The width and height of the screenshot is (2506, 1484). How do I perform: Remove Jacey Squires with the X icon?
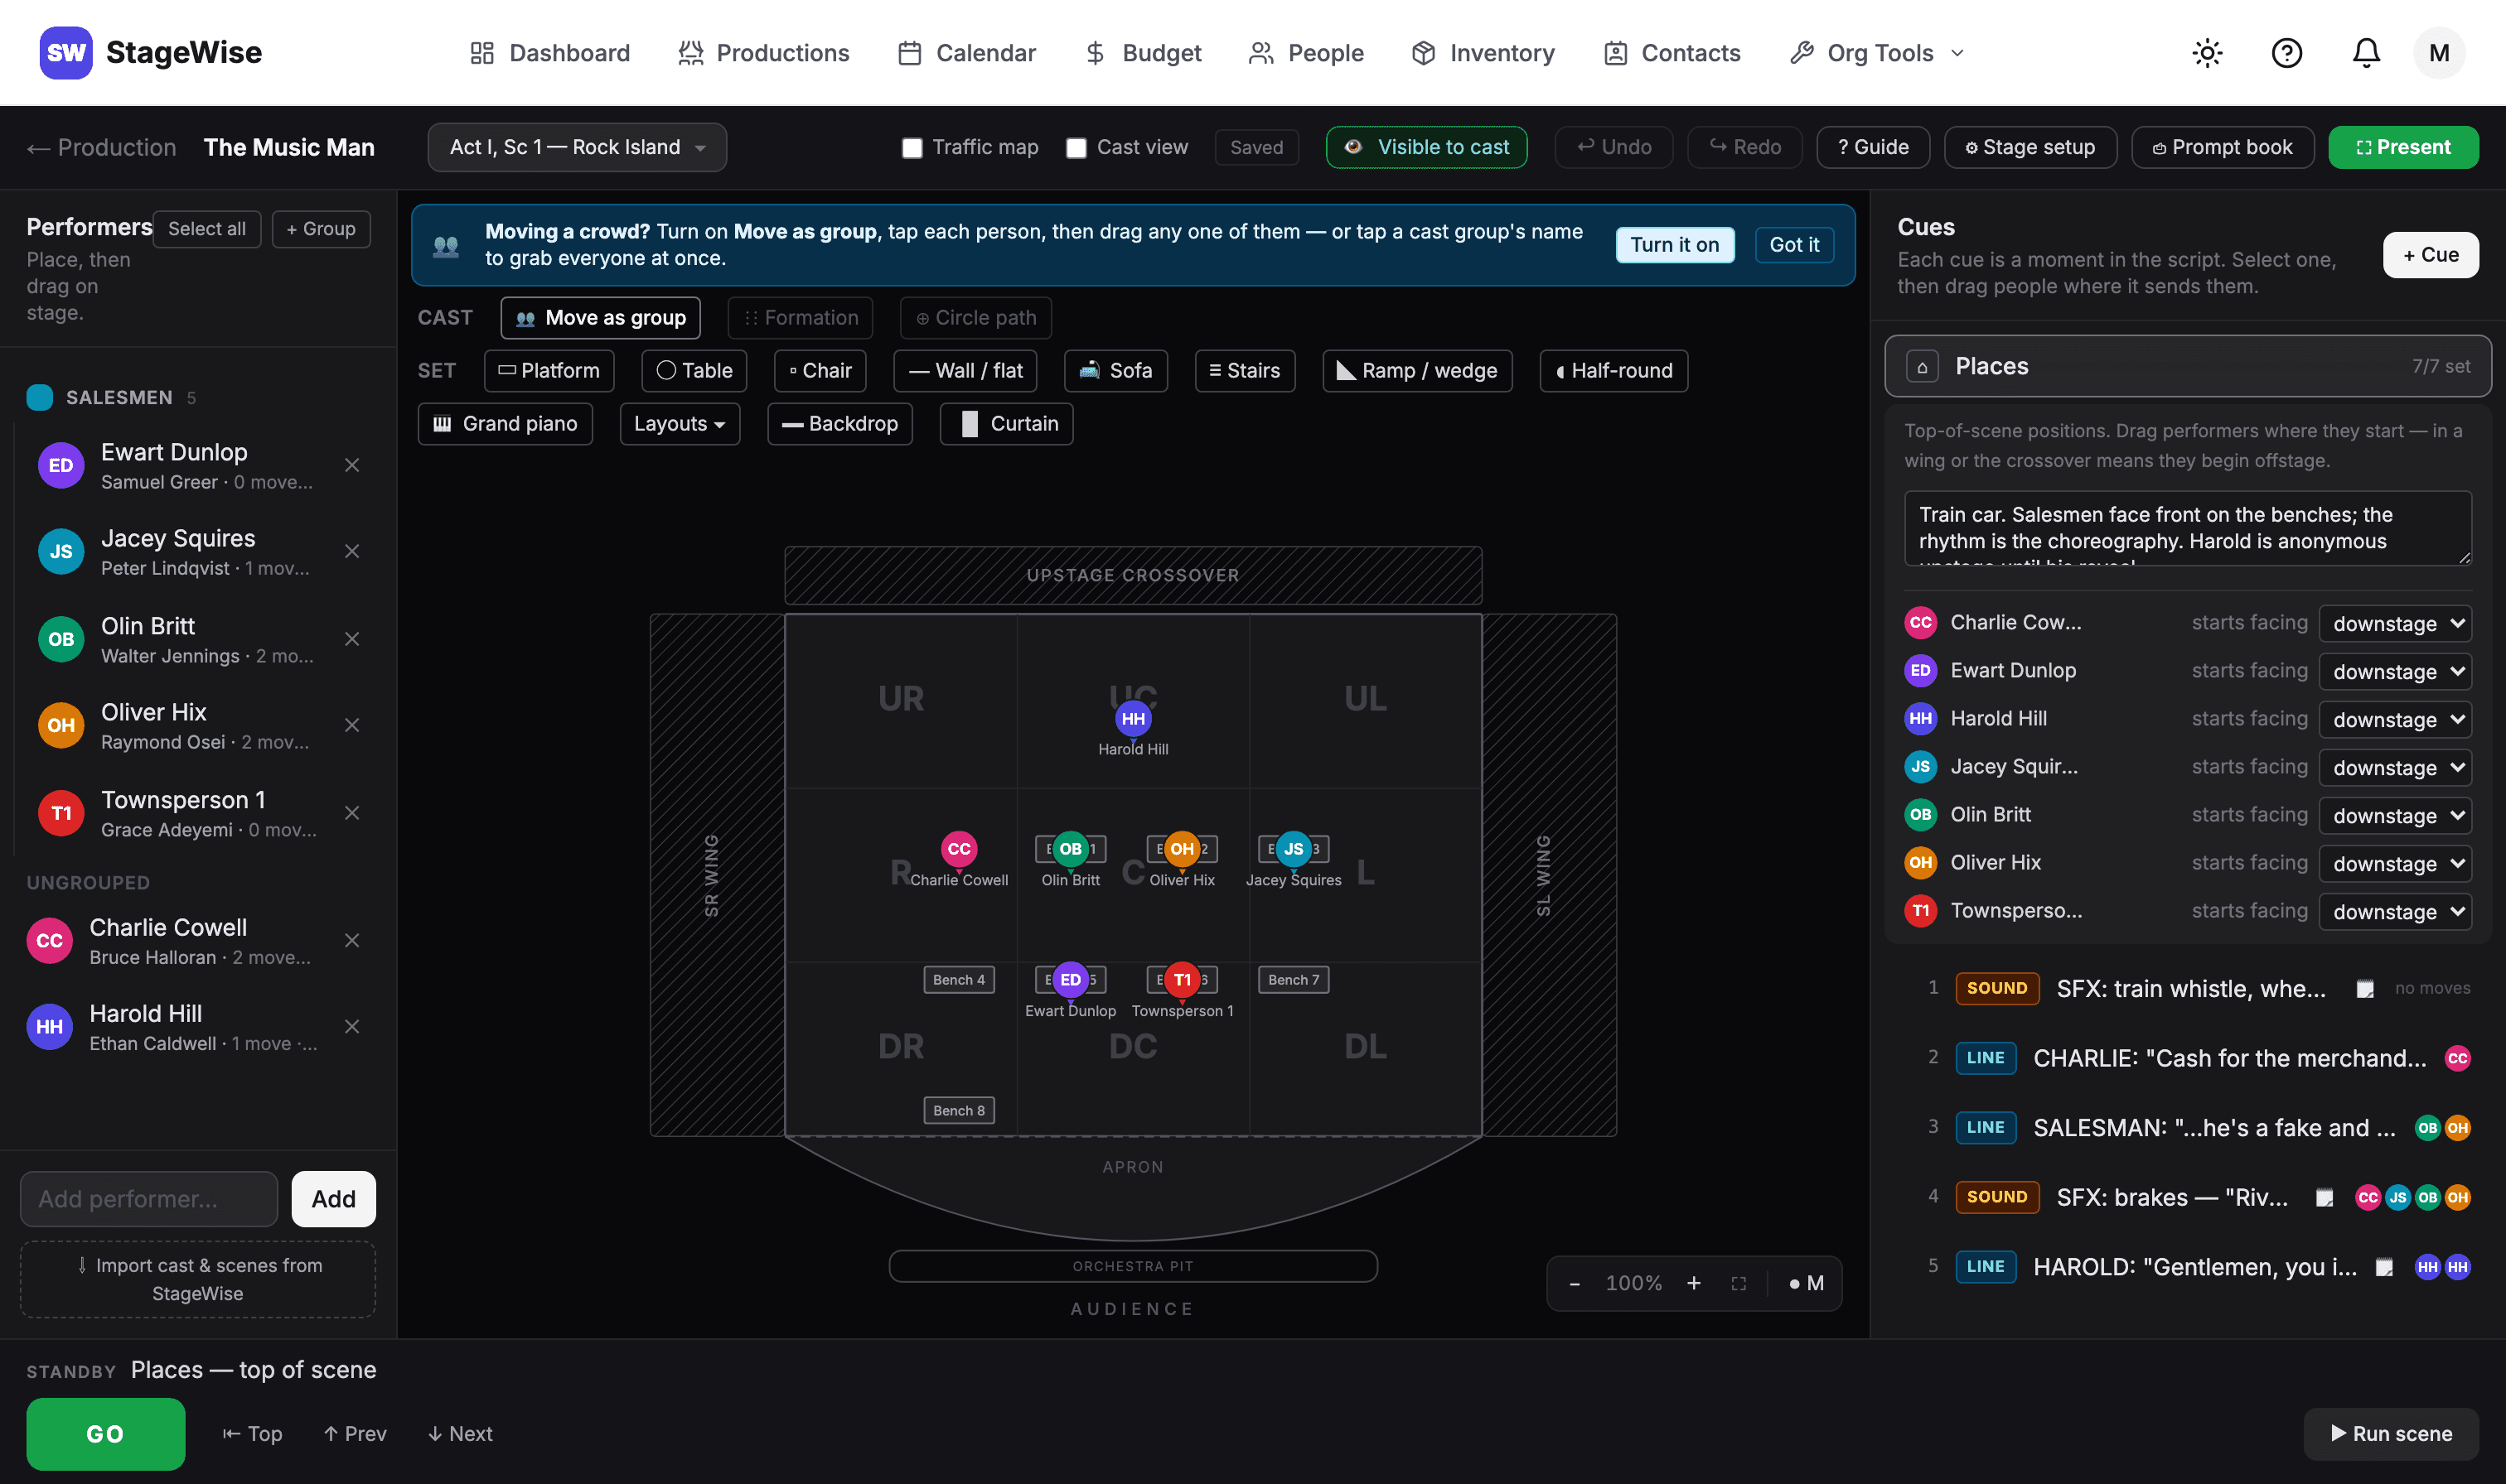[352, 551]
